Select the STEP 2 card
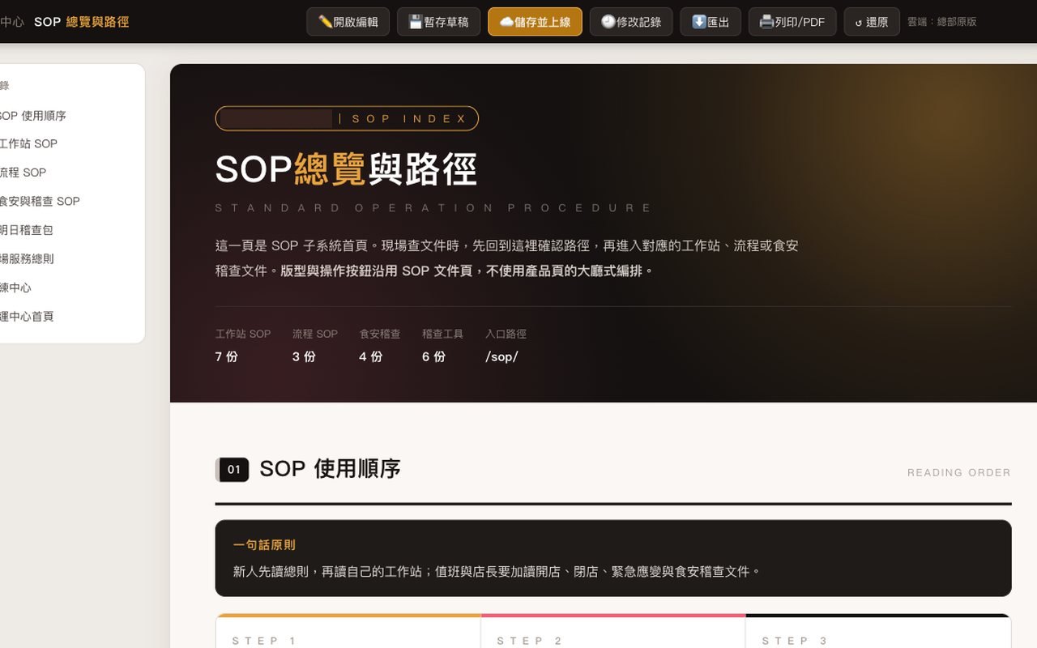This screenshot has height=648, width=1037. (613, 632)
